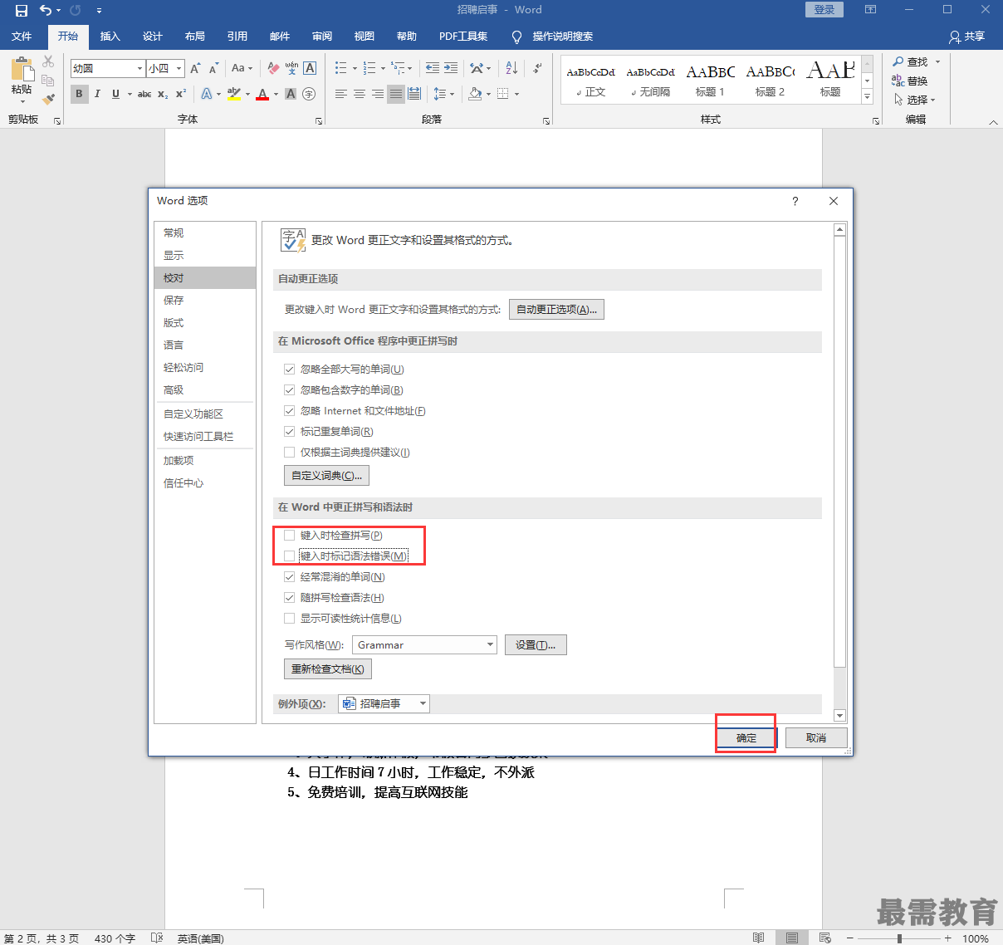This screenshot has width=1003, height=945.
Task: Expand styles gallery more arrow
Action: [x=867, y=96]
